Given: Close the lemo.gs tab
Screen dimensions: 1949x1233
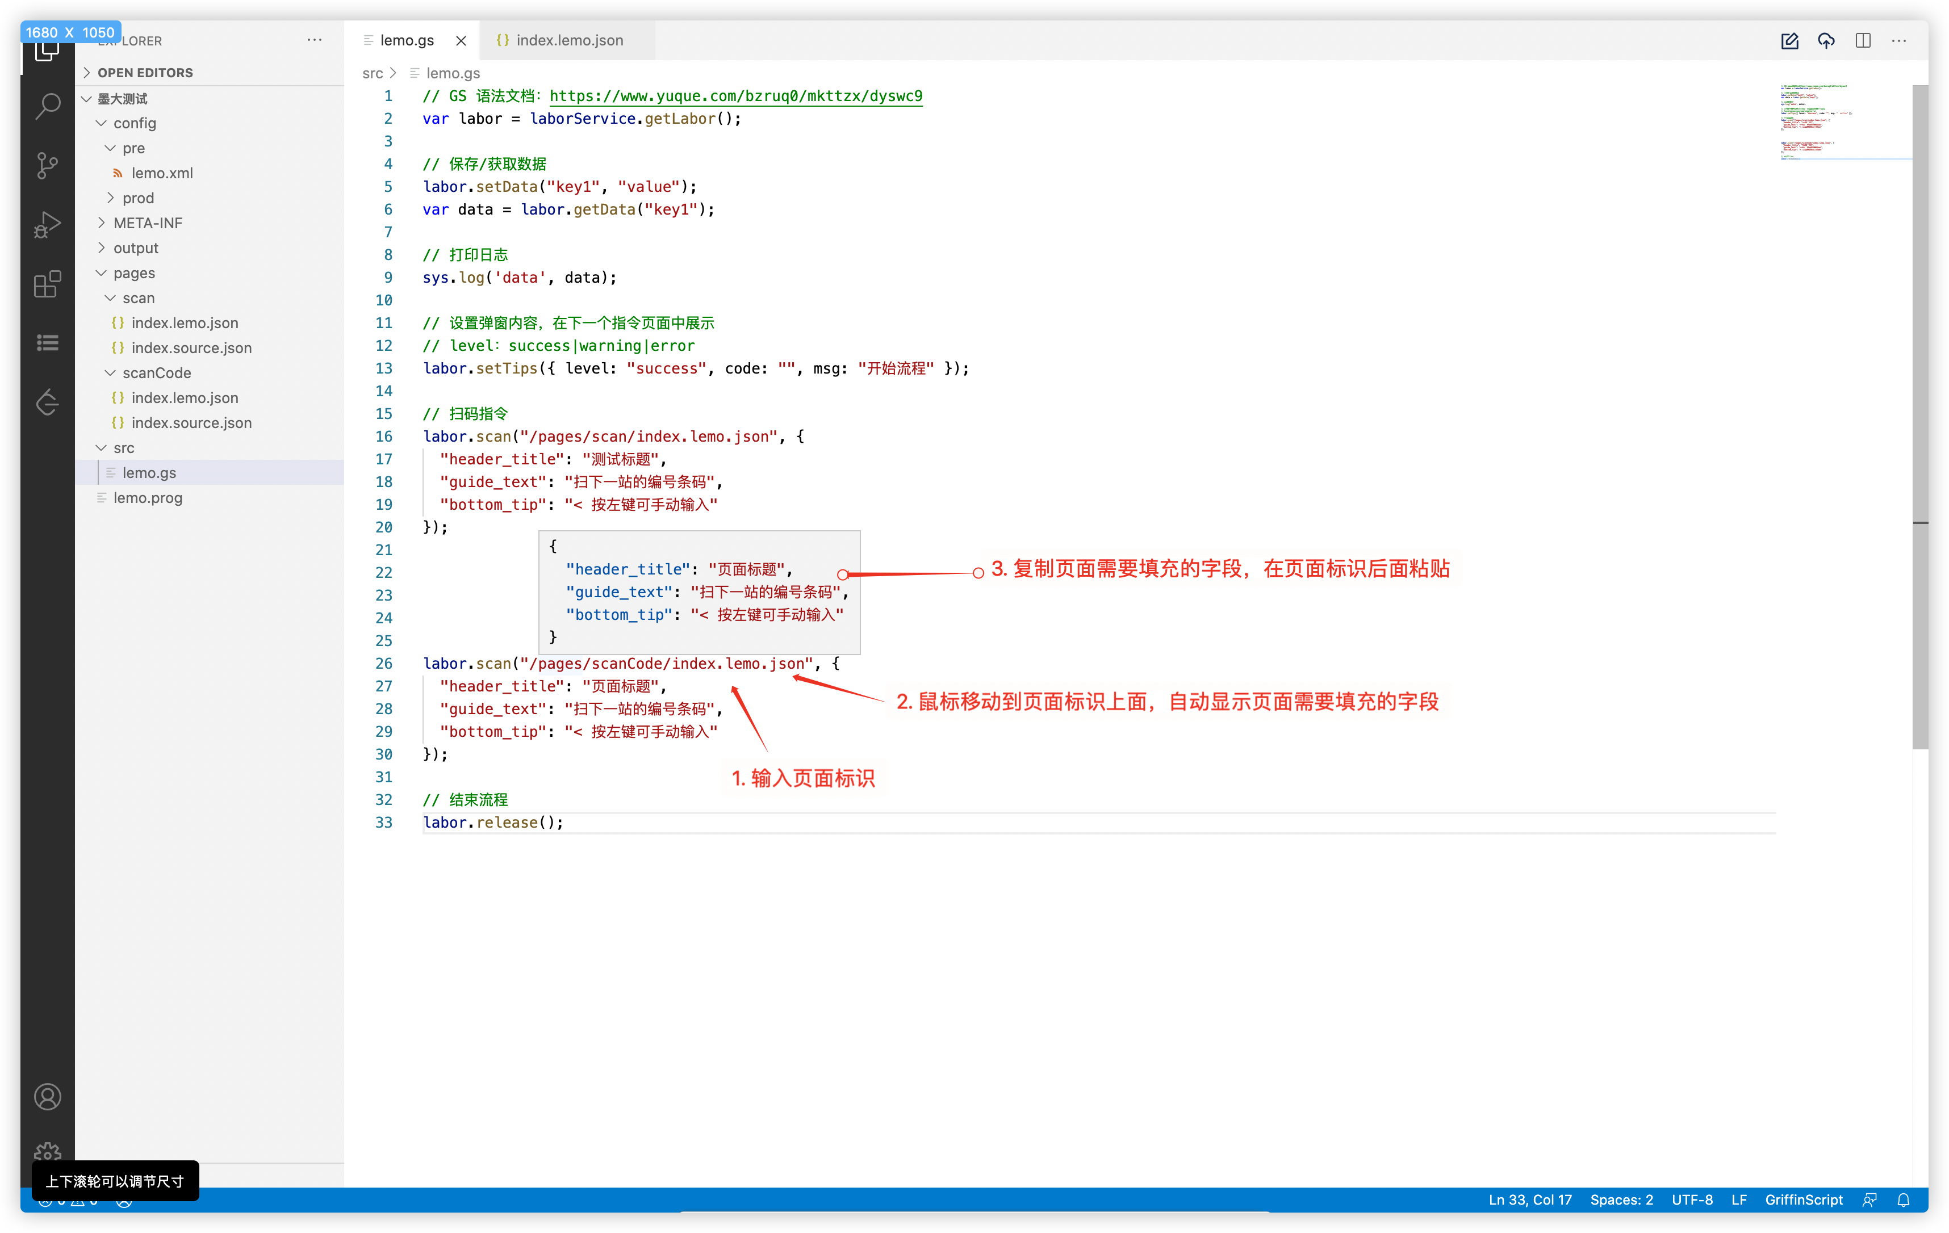Looking at the screenshot, I should [x=461, y=40].
